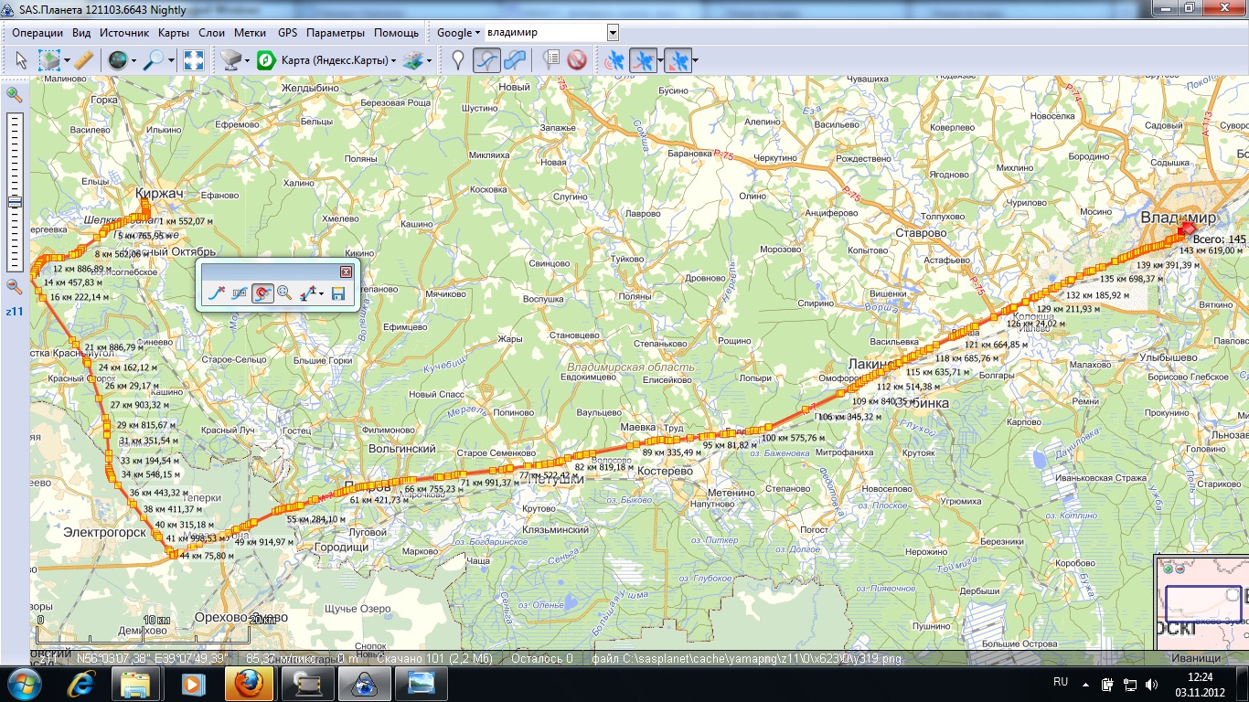Click zoom-out button below zoom slider
This screenshot has height=702, width=1249.
click(x=15, y=286)
